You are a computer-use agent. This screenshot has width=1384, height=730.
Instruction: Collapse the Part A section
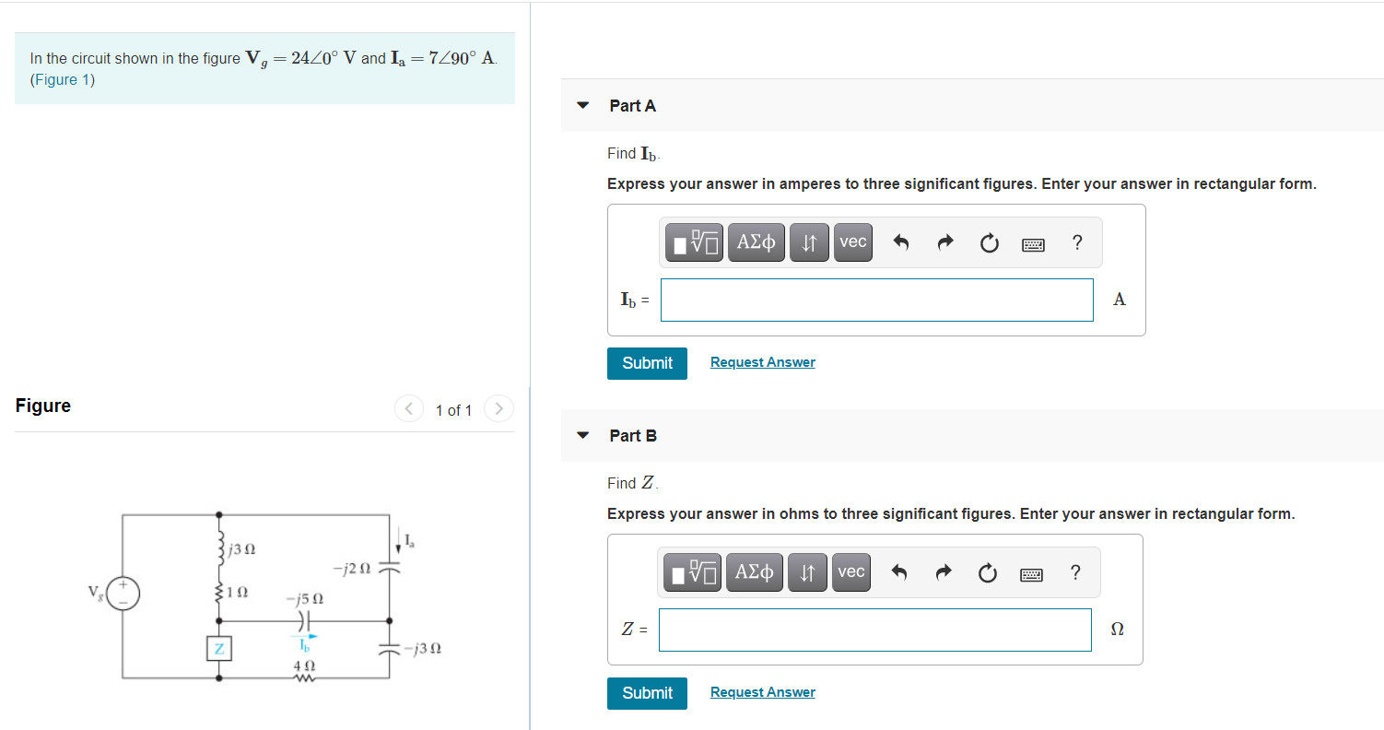coord(582,105)
